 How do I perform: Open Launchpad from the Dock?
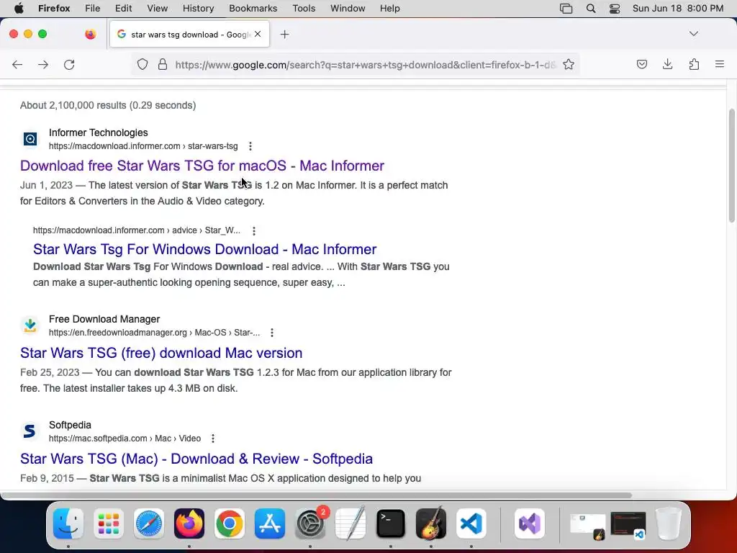point(109,523)
